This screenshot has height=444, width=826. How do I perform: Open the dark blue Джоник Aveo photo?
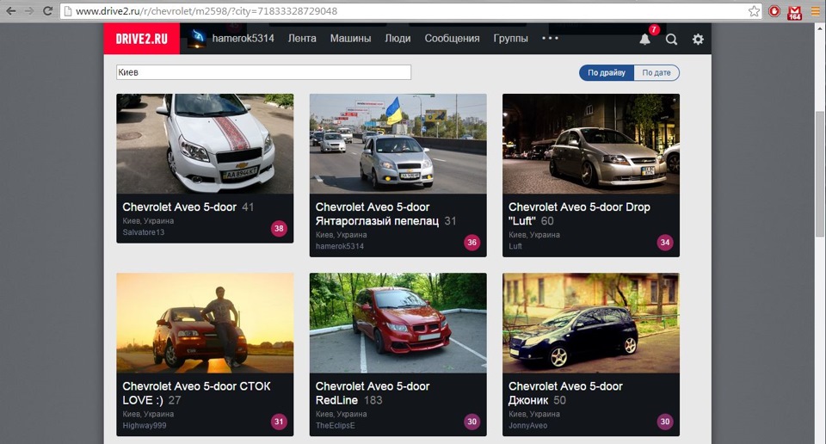[591, 323]
